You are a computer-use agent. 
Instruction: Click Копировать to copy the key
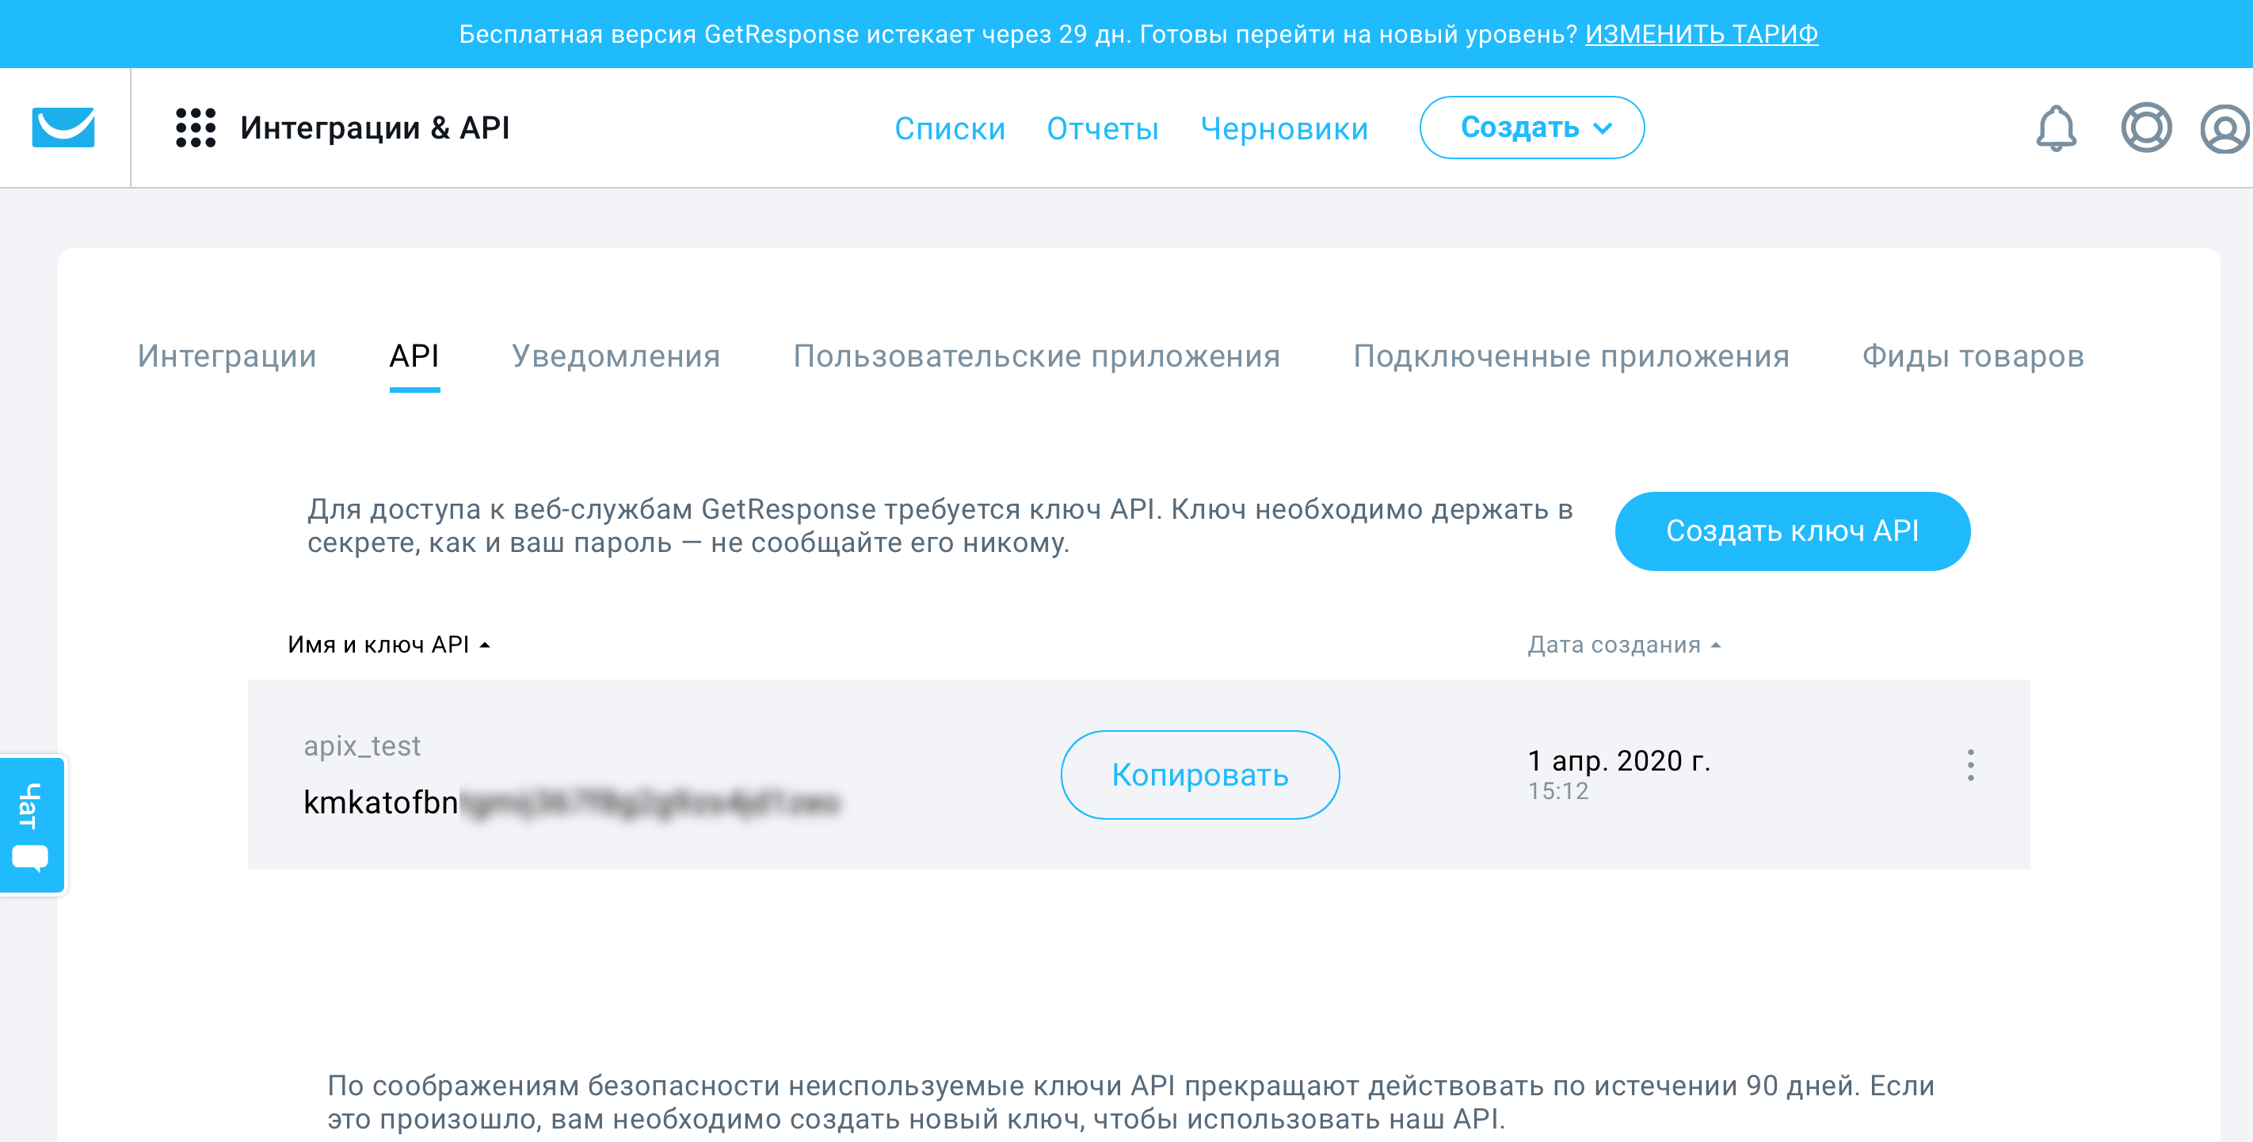[x=1200, y=775]
